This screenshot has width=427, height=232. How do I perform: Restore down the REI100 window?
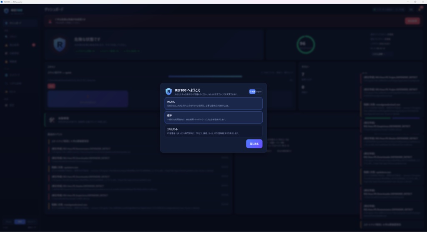415,2
